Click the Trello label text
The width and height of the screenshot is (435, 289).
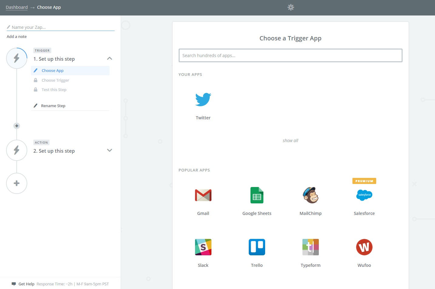[257, 265]
